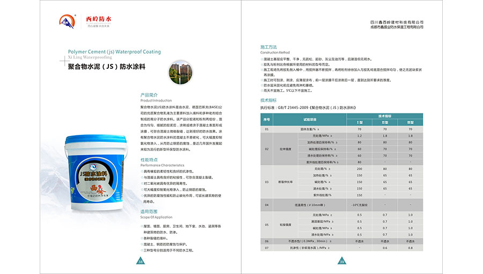Click the Ⅱ型 column header
The height and width of the screenshot is (274, 483).
[385, 122]
